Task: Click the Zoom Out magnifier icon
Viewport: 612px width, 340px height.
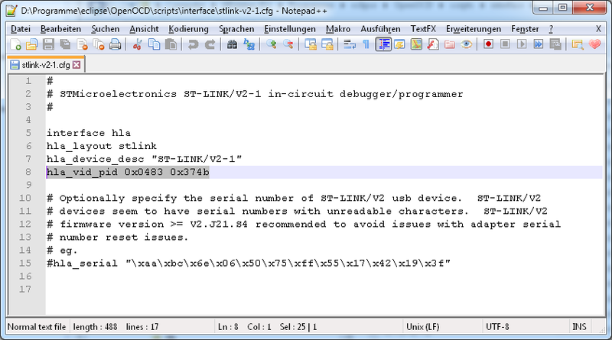Action: point(288,44)
